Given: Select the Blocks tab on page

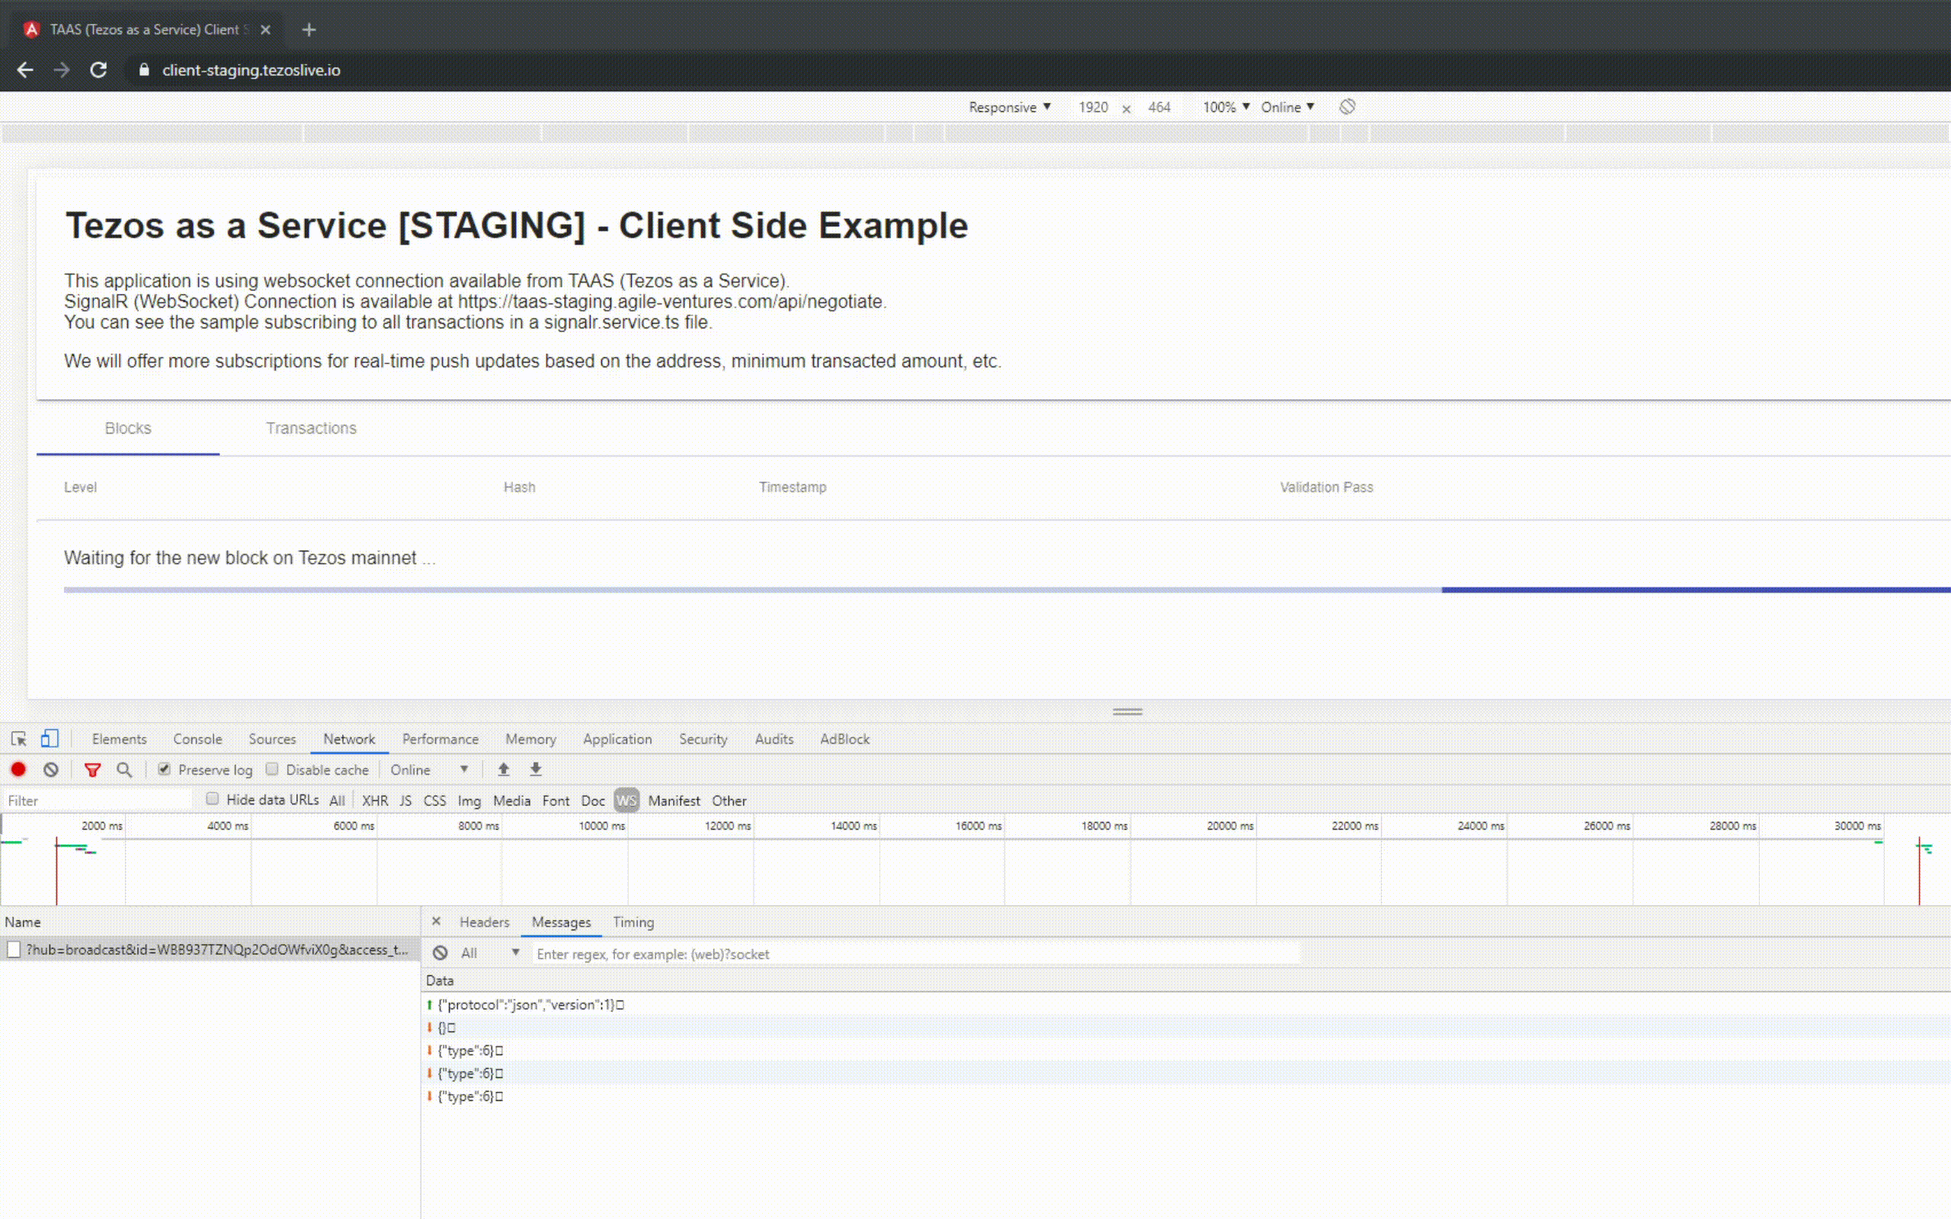Looking at the screenshot, I should point(128,428).
